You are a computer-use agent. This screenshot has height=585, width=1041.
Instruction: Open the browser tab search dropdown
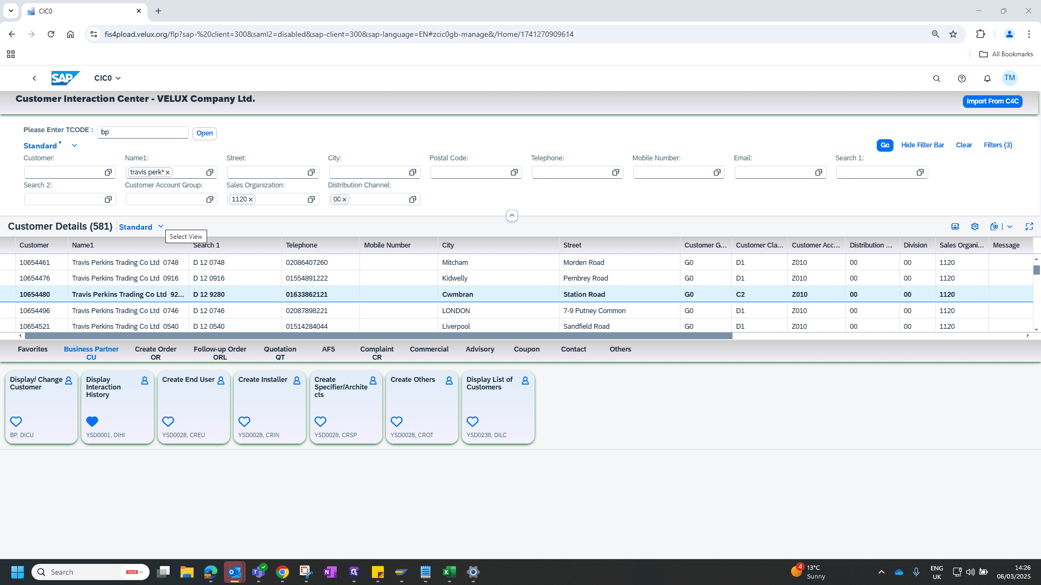click(10, 11)
